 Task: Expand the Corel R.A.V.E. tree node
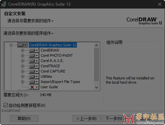click(22, 61)
